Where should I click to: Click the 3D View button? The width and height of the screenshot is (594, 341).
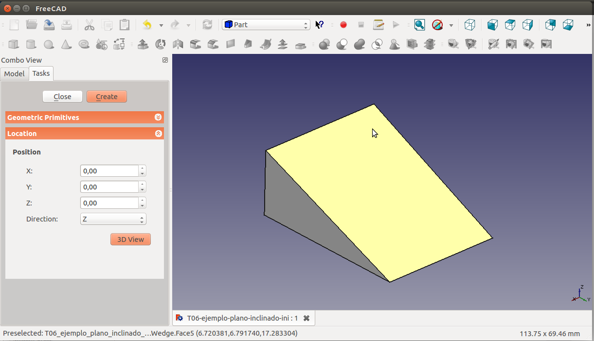[130, 239]
